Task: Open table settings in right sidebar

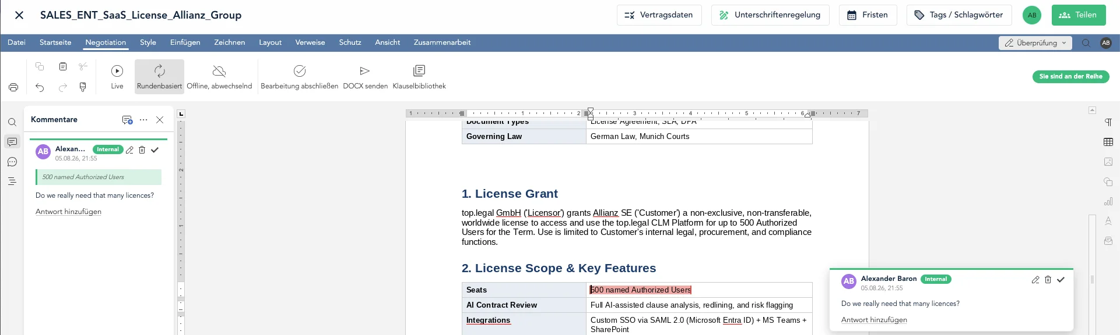Action: click(x=1108, y=142)
